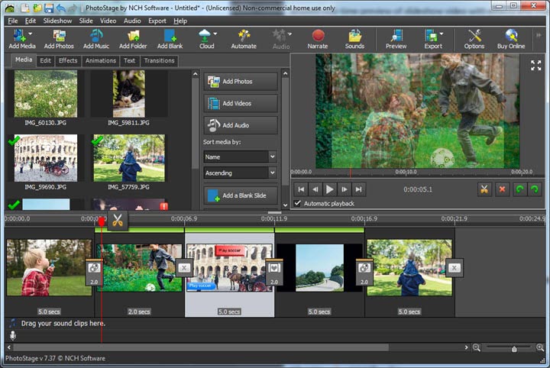Click the Add Audio button
Screen dimensions: 550x368
click(240, 125)
